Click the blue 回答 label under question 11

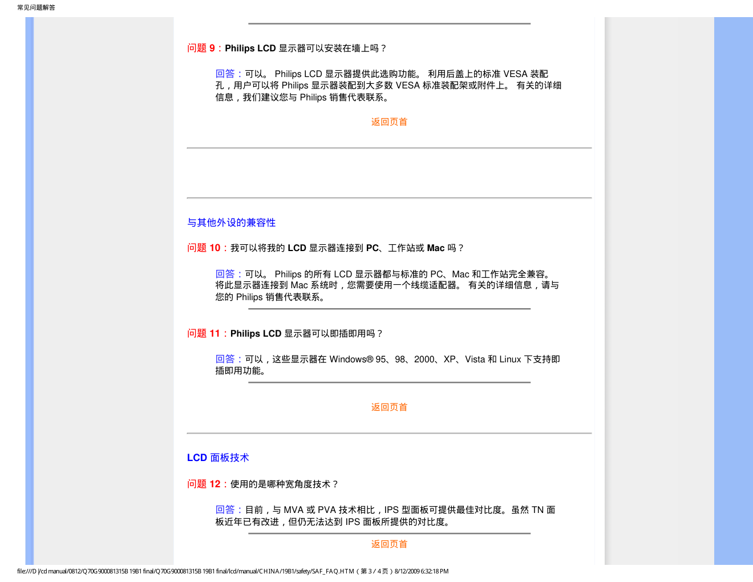[x=225, y=359]
